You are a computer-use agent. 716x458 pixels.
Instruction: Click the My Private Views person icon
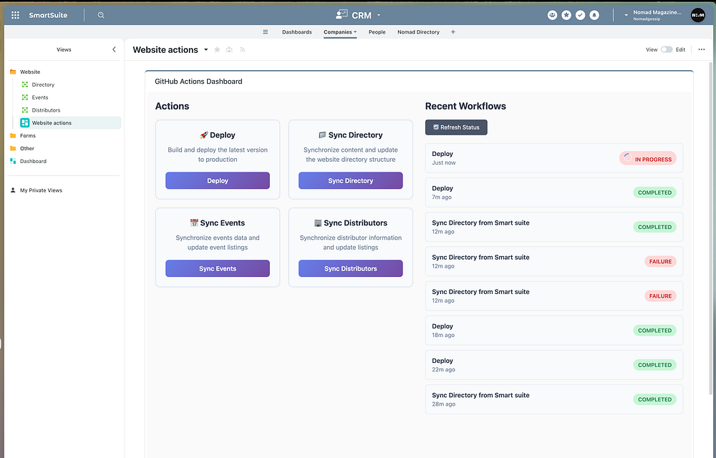click(13, 190)
